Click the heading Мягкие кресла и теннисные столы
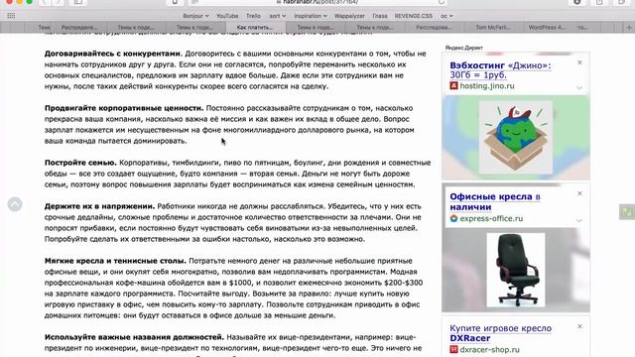635x357 pixels. (115, 261)
